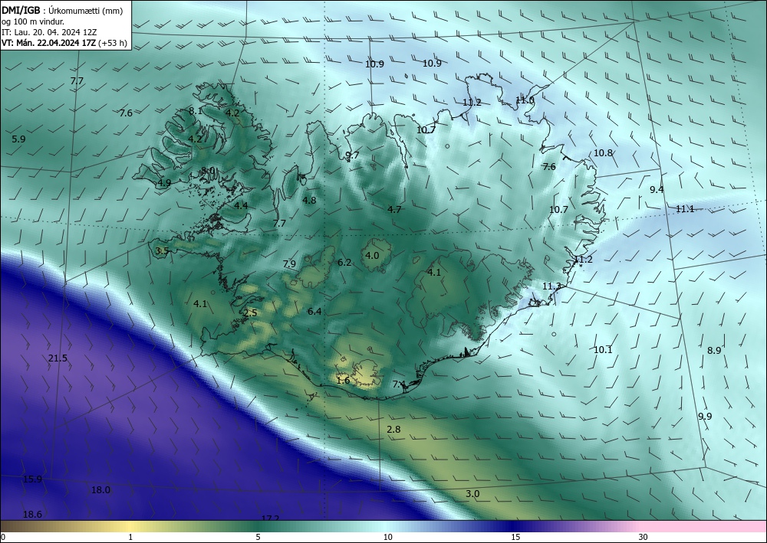Click the '(+53 h)' forecast offset label
Image resolution: width=767 pixels, height=543 pixels.
point(113,43)
